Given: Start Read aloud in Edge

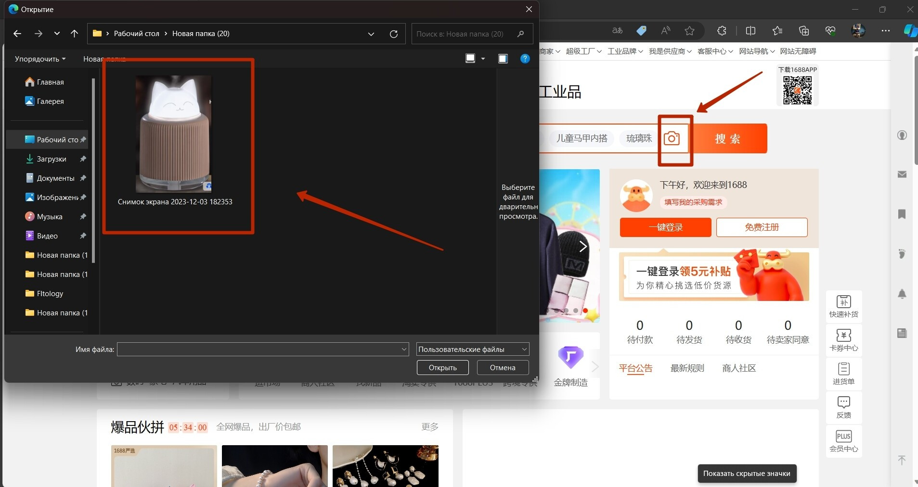Looking at the screenshot, I should 666,31.
